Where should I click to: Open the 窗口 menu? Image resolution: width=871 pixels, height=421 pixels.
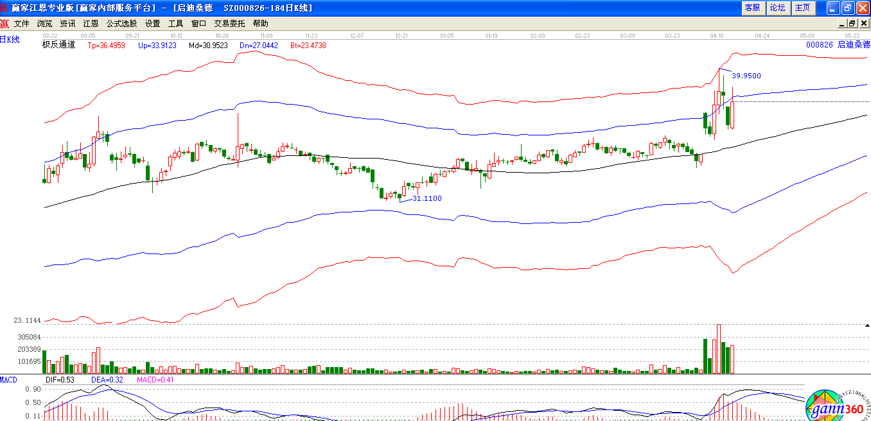pyautogui.click(x=198, y=24)
